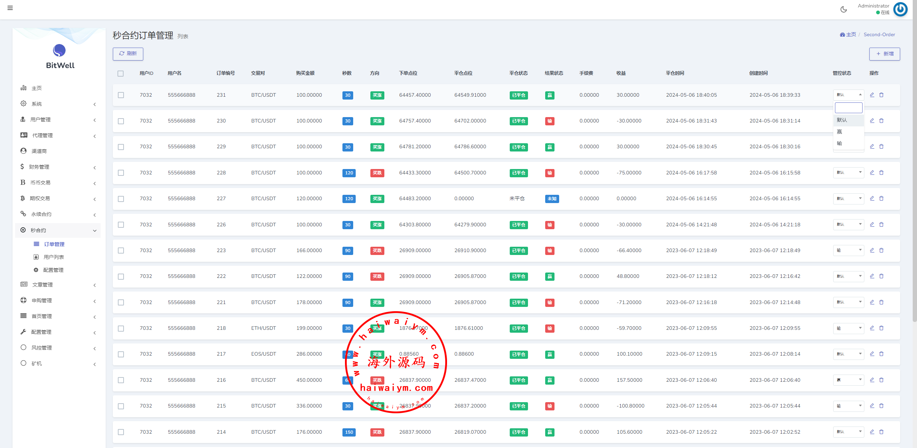
Task: Select checkbox for order 227 row
Action: coord(121,199)
